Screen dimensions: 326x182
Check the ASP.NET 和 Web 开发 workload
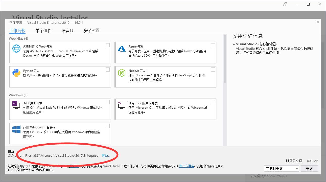point(108,45)
